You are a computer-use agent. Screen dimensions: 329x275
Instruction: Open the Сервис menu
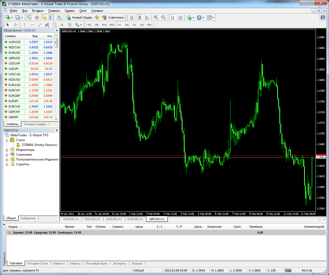70,11
